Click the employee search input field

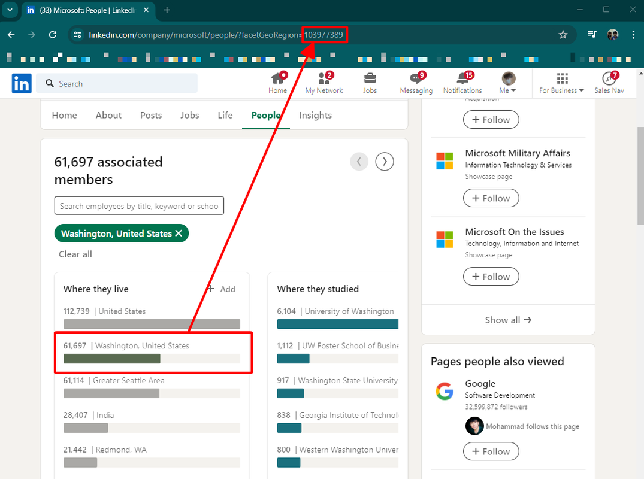[139, 206]
